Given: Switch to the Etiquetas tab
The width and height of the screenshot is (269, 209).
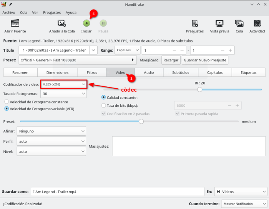Looking at the screenshot, I should [x=248, y=72].
